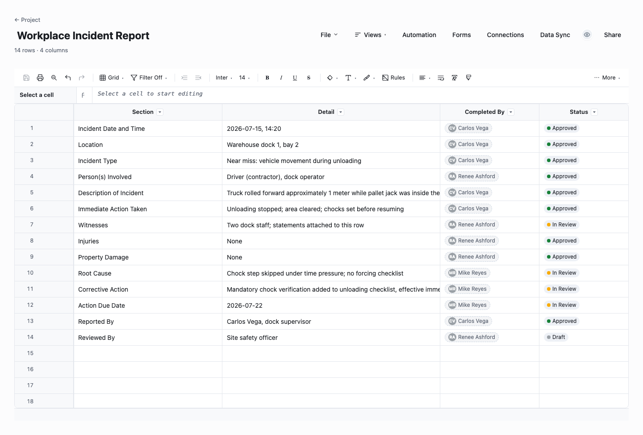This screenshot has height=435, width=643.
Task: Click the In Review status in row 12
Action: pos(562,305)
